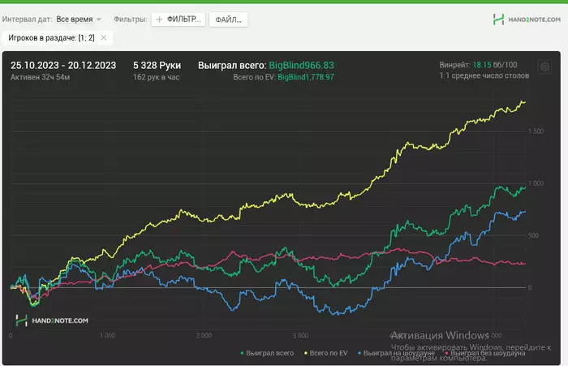This screenshot has height=366, width=568.
Task: Click the plus icon in the filter button
Action: (159, 19)
